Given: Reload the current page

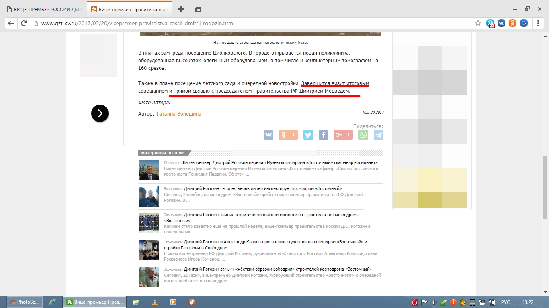Looking at the screenshot, I should (24, 23).
